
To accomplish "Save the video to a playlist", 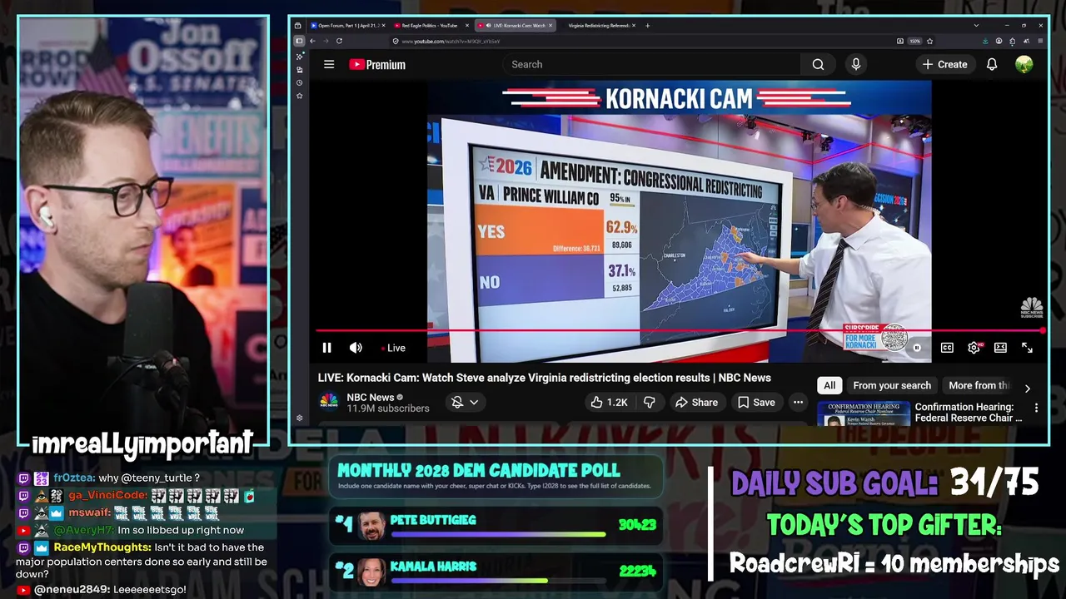I will coord(756,402).
